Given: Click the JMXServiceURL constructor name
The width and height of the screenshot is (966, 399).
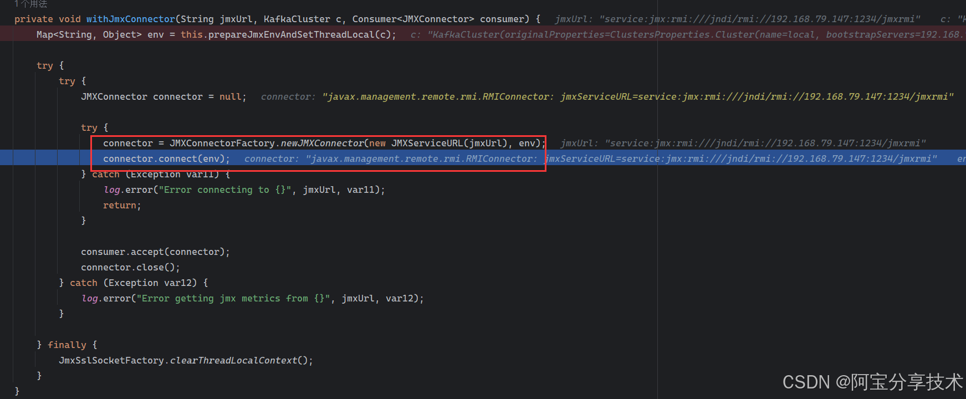Looking at the screenshot, I should point(427,143).
